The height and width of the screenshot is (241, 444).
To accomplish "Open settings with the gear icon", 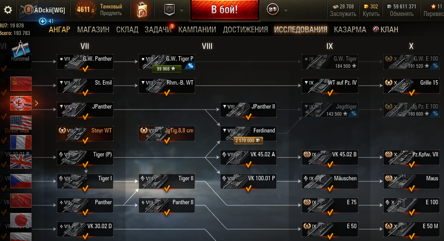I will pos(8,10).
